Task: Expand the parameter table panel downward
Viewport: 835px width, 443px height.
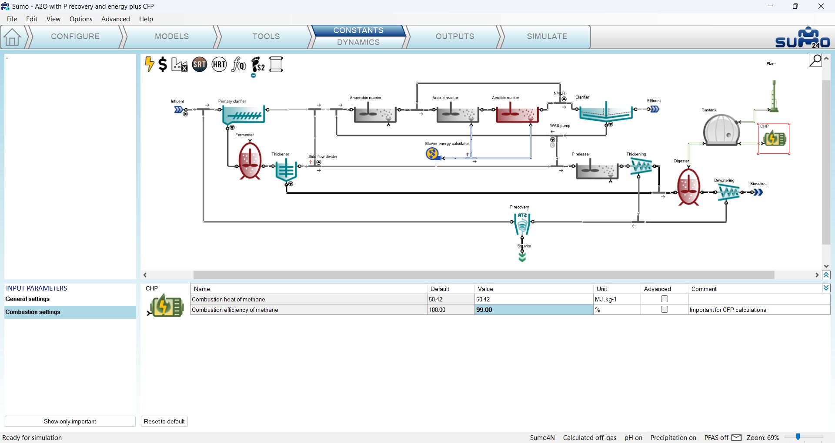Action: point(826,288)
